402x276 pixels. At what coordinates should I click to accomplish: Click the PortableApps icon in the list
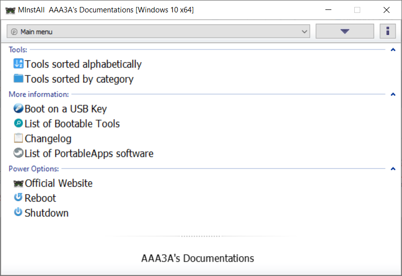pyautogui.click(x=18, y=153)
